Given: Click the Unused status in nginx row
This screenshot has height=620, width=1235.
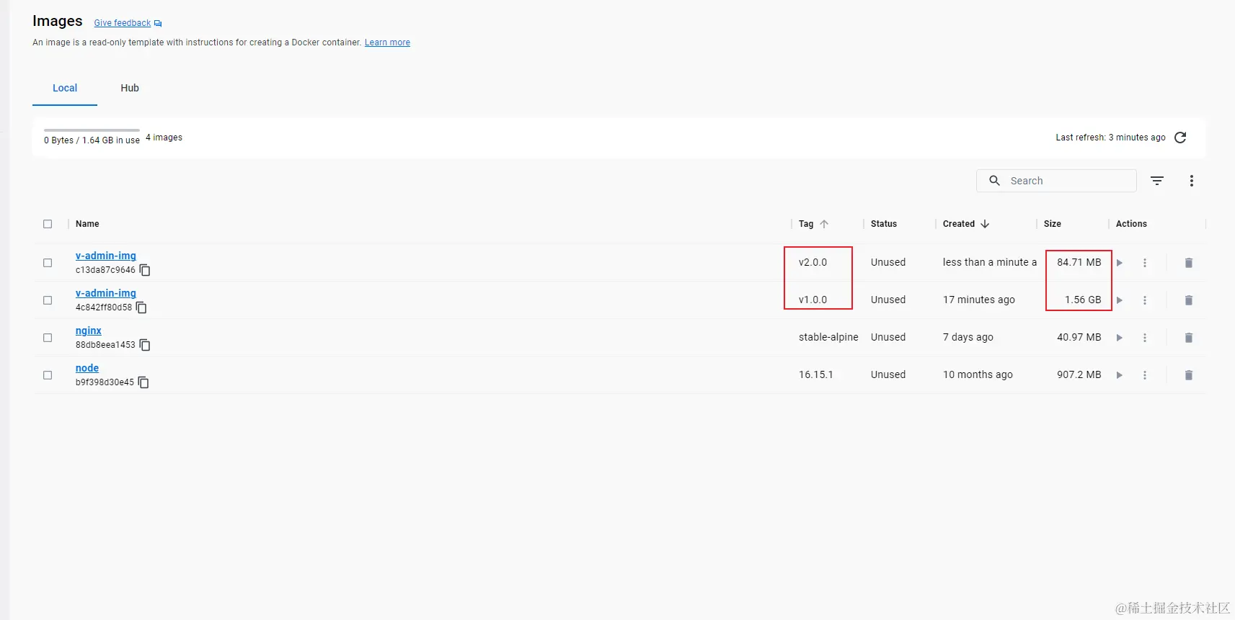Looking at the screenshot, I should [888, 337].
